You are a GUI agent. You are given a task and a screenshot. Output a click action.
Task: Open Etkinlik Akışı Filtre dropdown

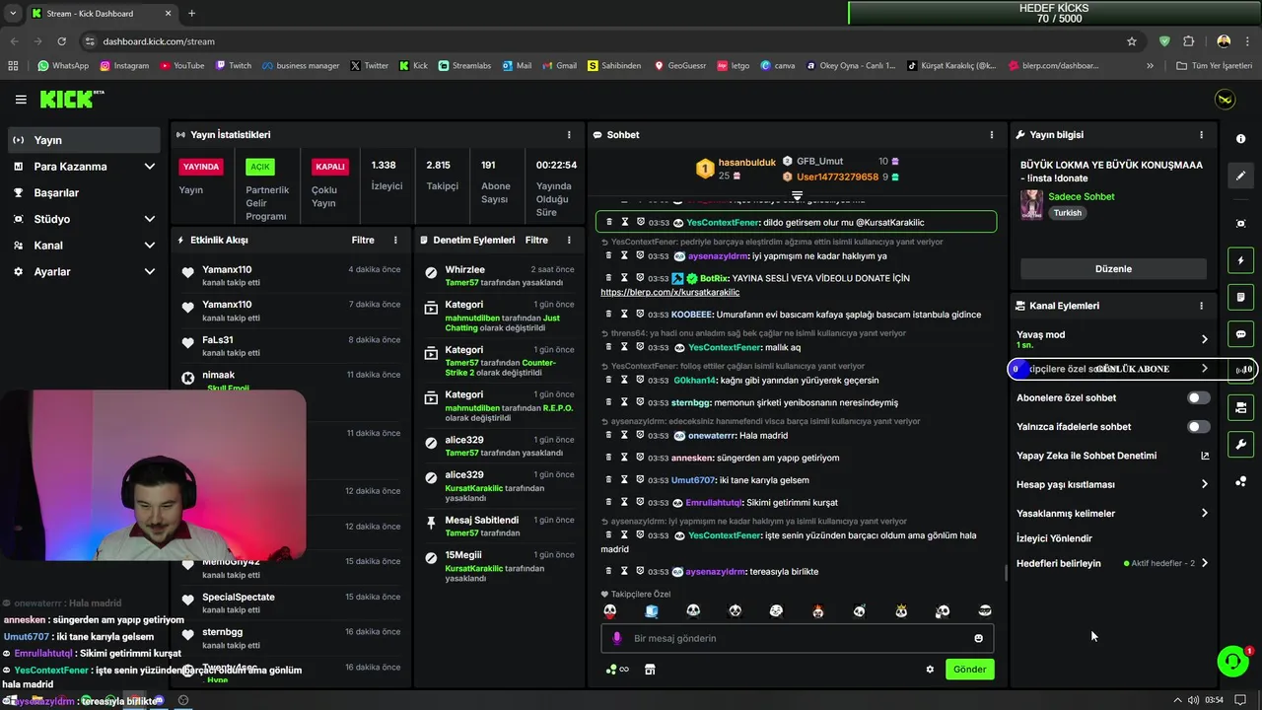[363, 240]
